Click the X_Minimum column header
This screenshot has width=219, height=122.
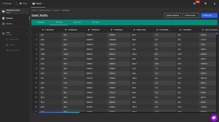[x=50, y=30]
